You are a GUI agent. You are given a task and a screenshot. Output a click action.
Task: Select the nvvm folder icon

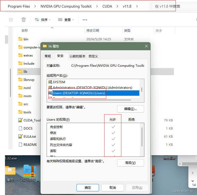click(20, 96)
